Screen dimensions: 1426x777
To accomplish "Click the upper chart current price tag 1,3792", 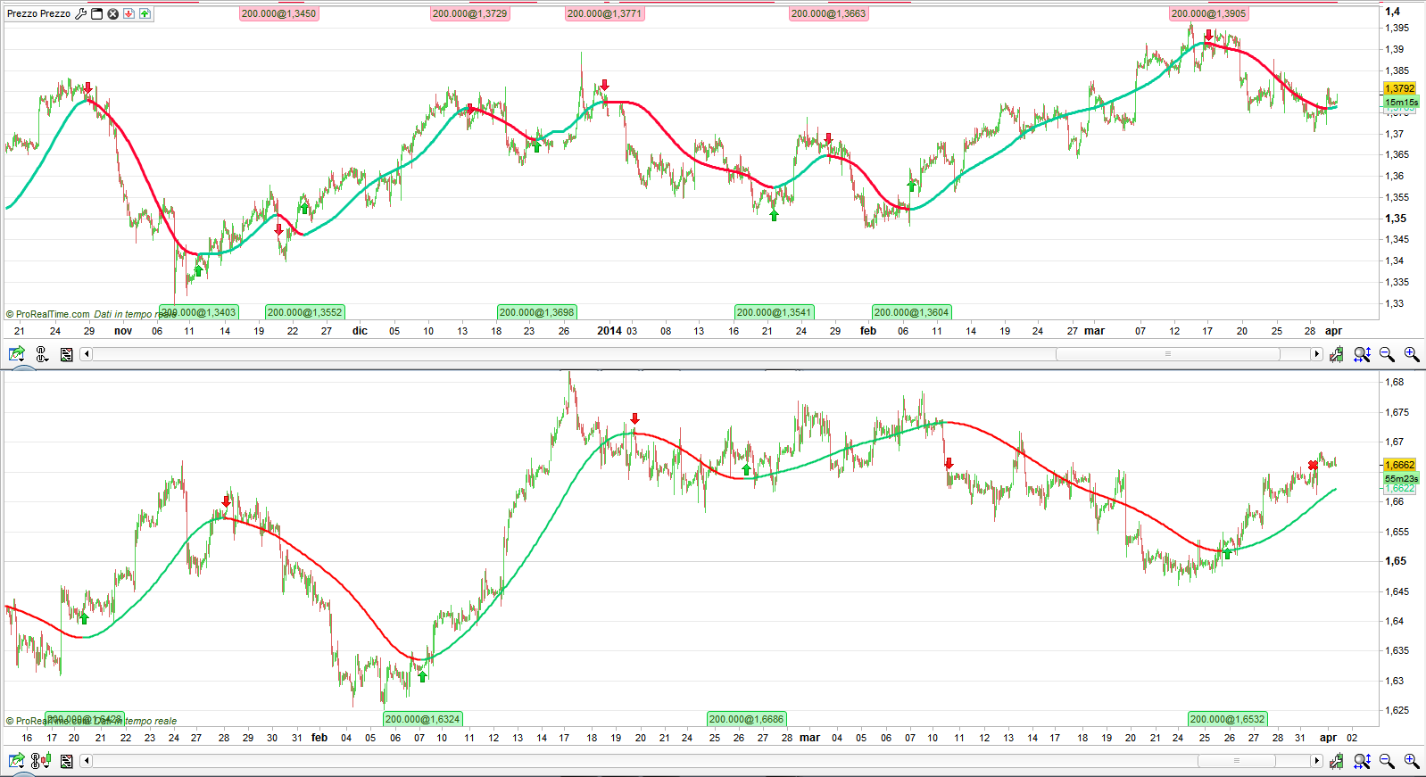I will (x=1400, y=88).
